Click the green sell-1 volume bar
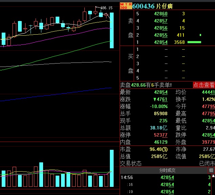This screenshot has width=215, height=195. [x=194, y=42]
